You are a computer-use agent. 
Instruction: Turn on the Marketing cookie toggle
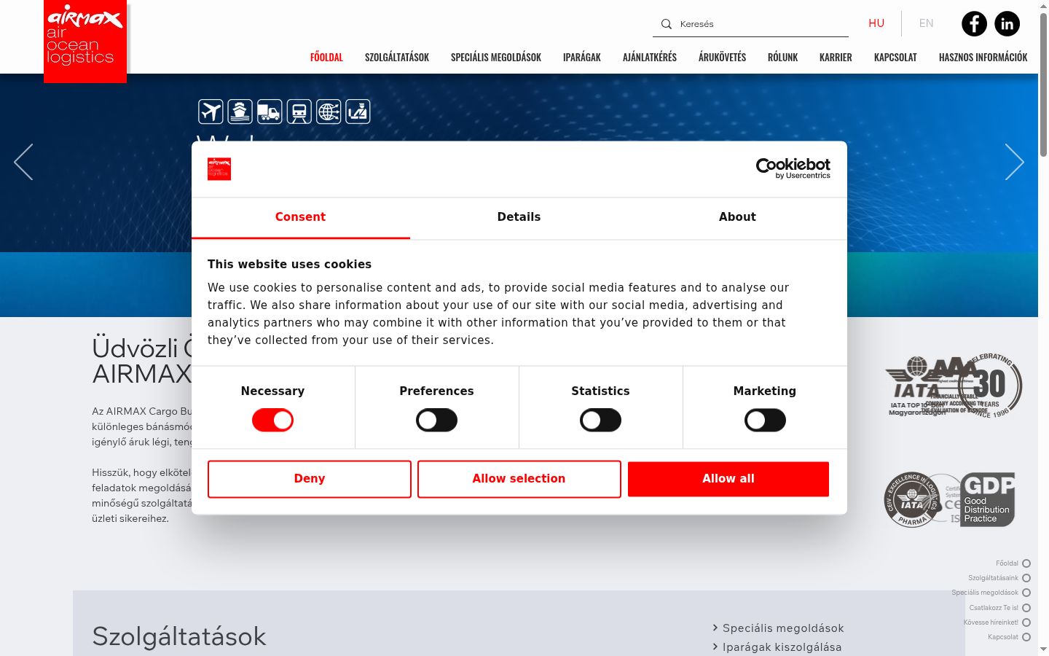coord(765,420)
